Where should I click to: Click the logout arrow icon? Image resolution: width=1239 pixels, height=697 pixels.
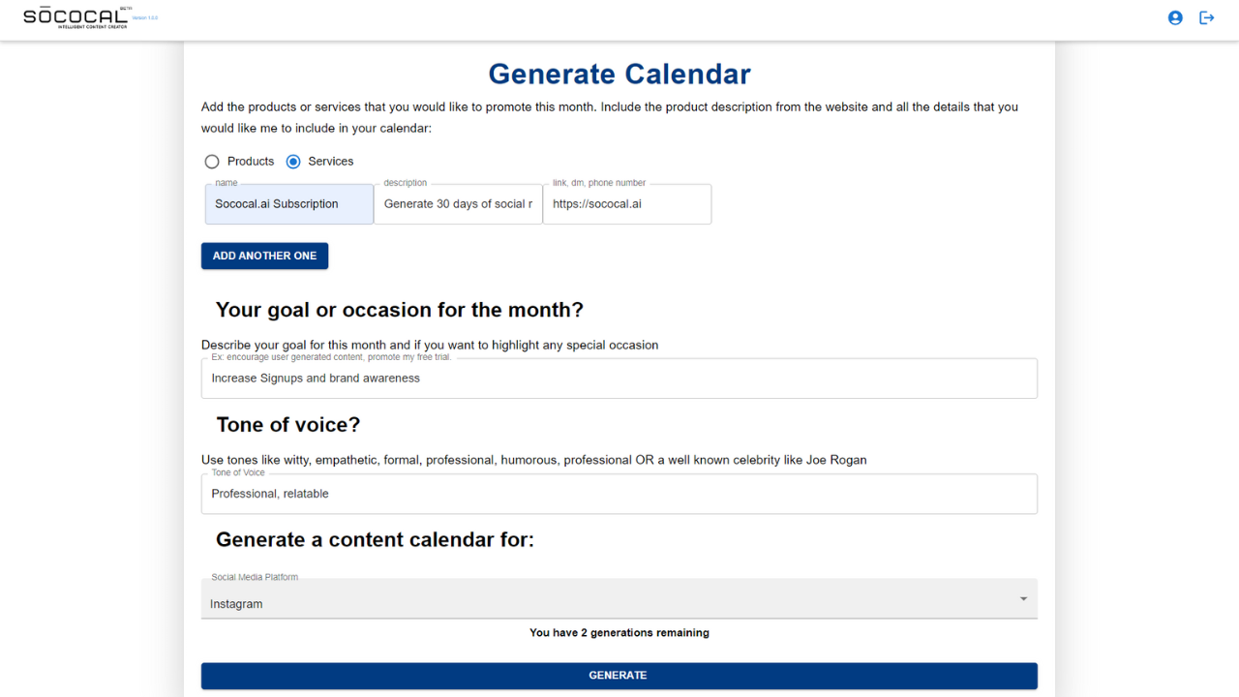(1207, 17)
